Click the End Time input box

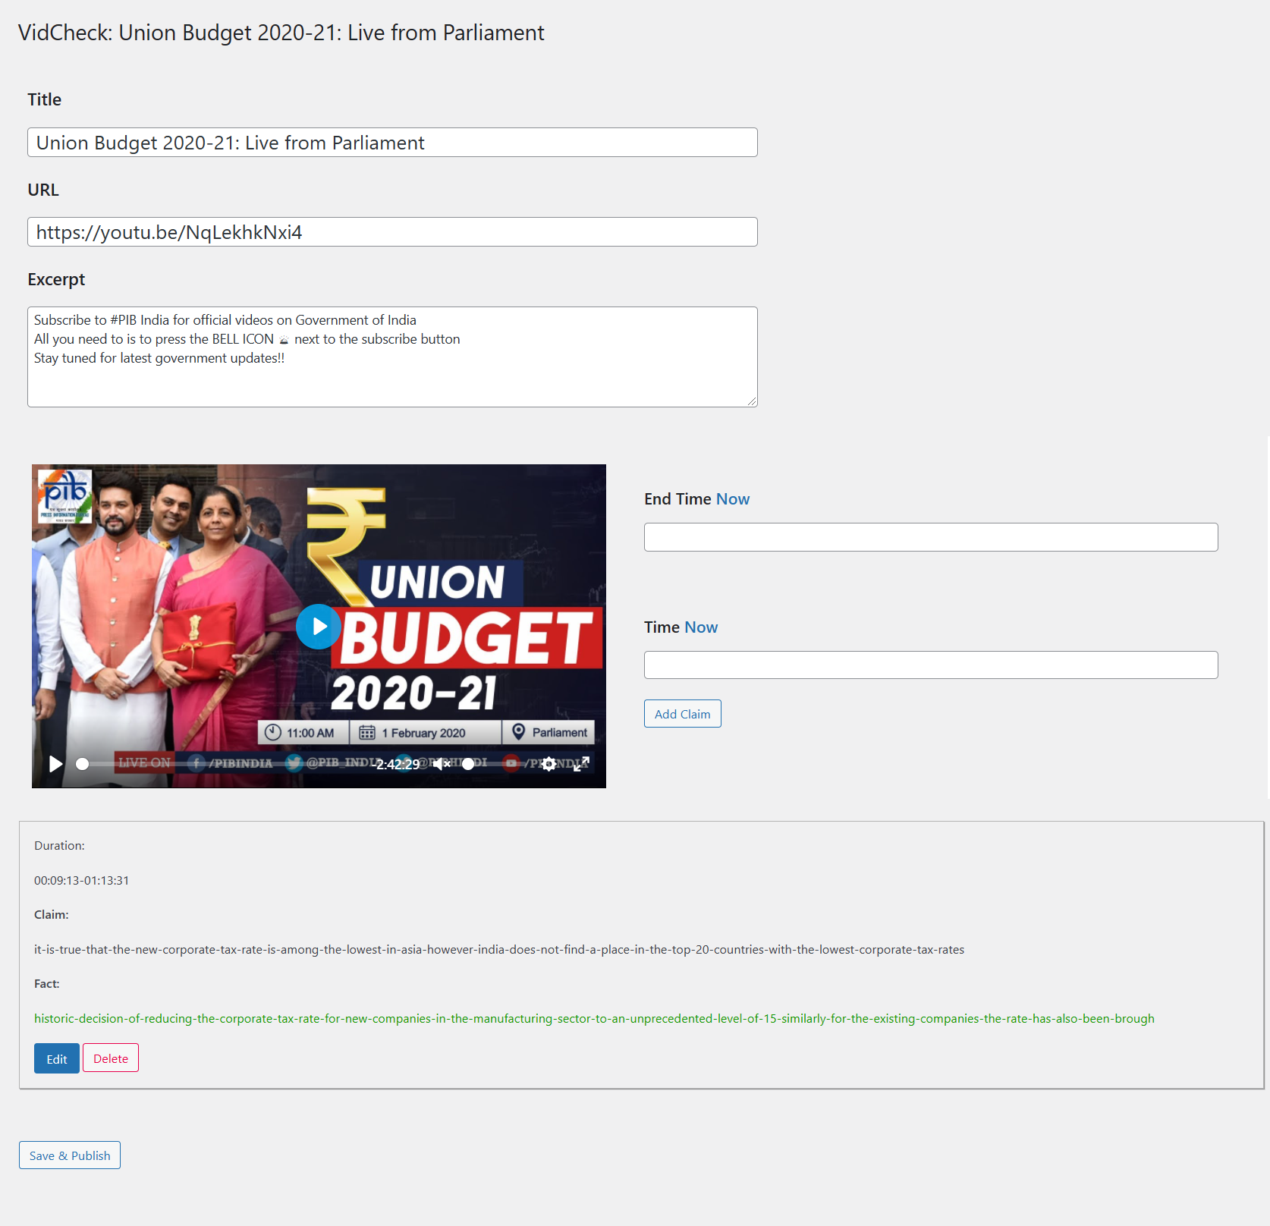[x=931, y=537]
